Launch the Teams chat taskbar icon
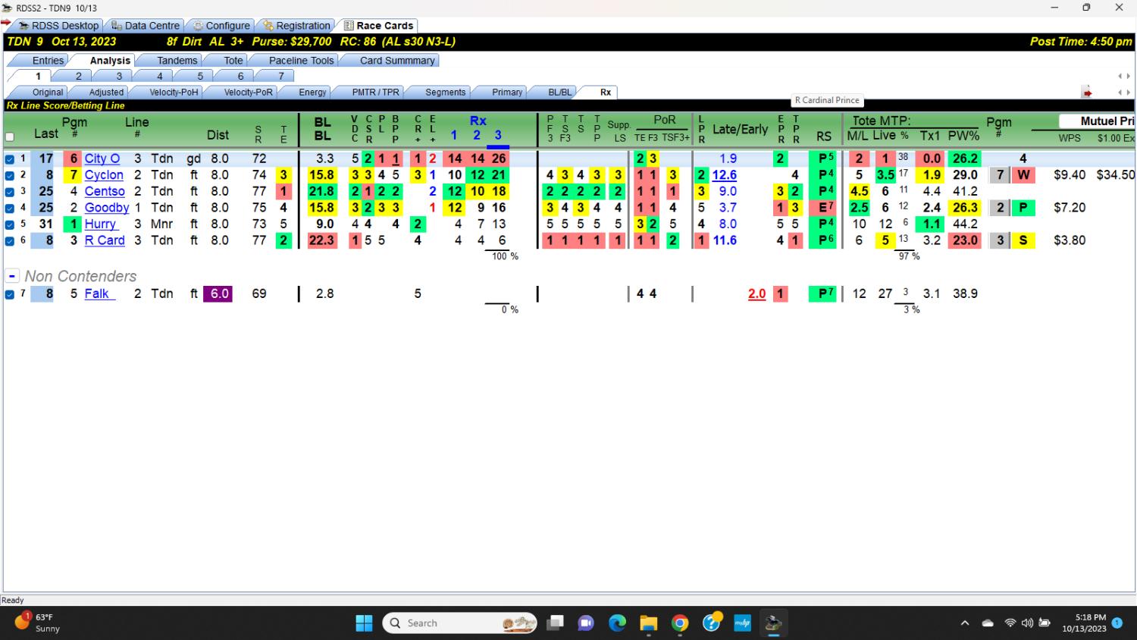The image size is (1137, 640). tap(586, 623)
